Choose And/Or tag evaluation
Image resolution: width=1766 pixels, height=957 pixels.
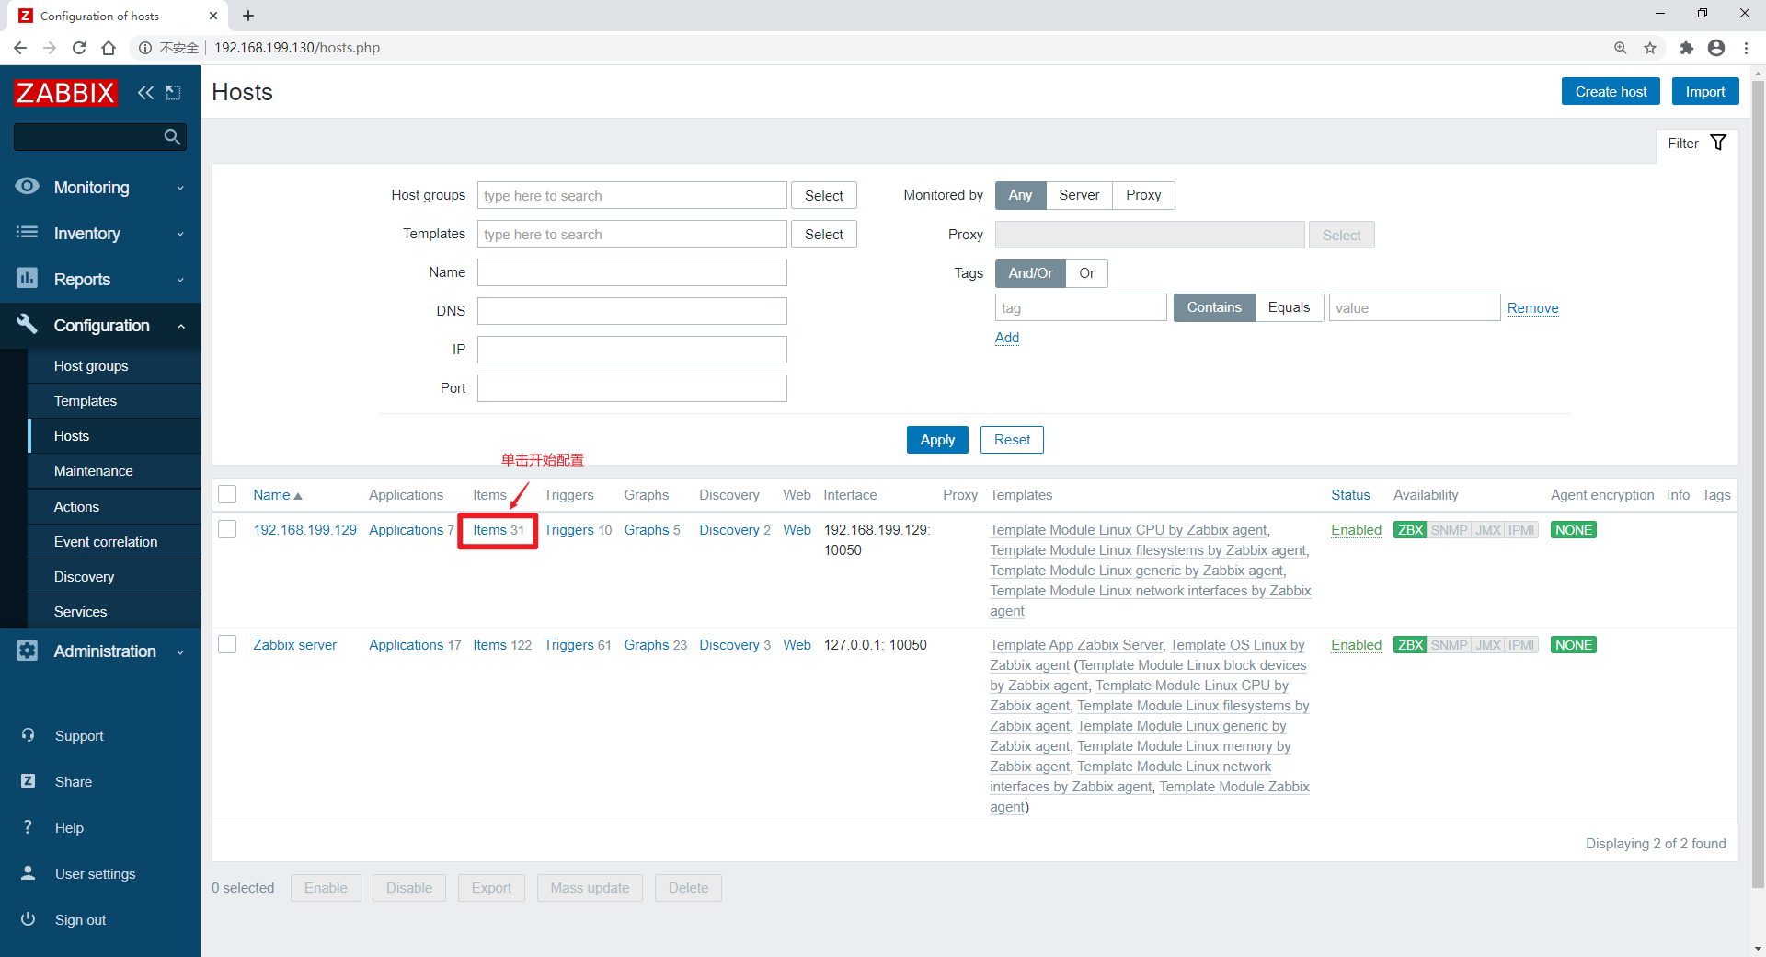point(1030,273)
